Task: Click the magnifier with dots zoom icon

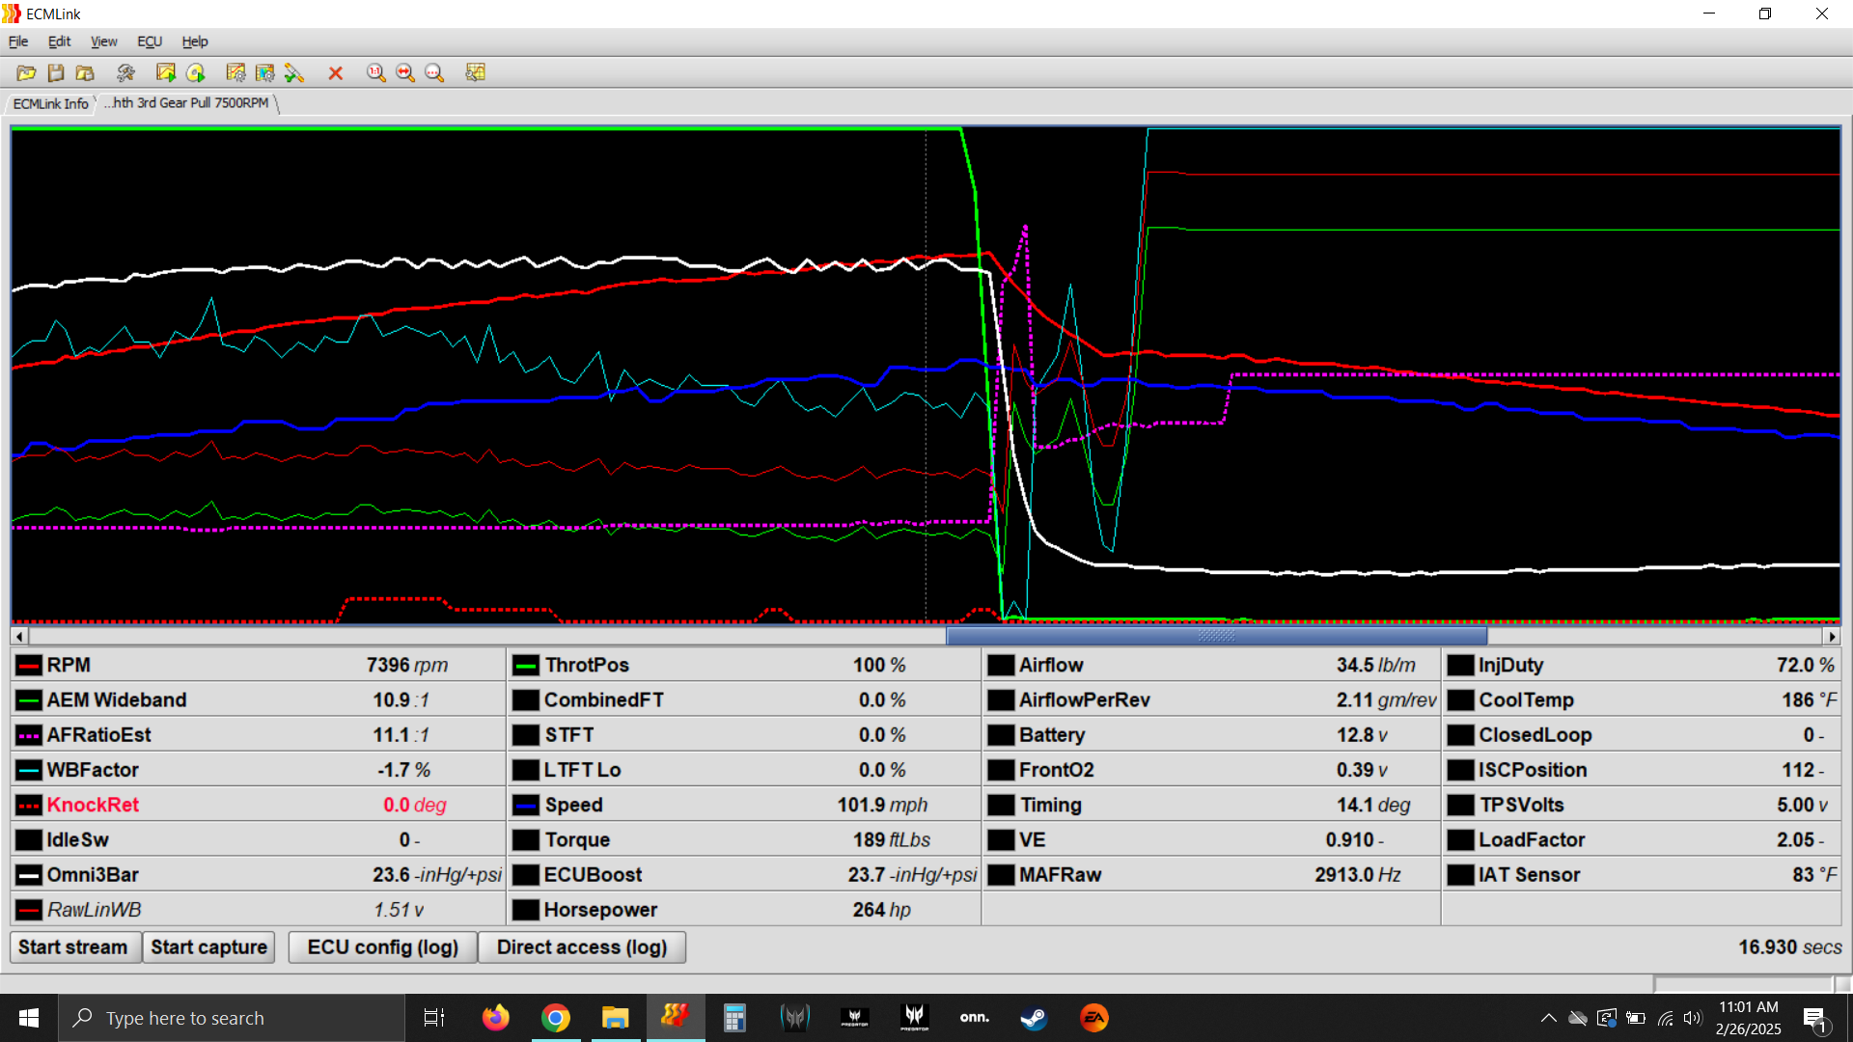Action: (x=434, y=72)
